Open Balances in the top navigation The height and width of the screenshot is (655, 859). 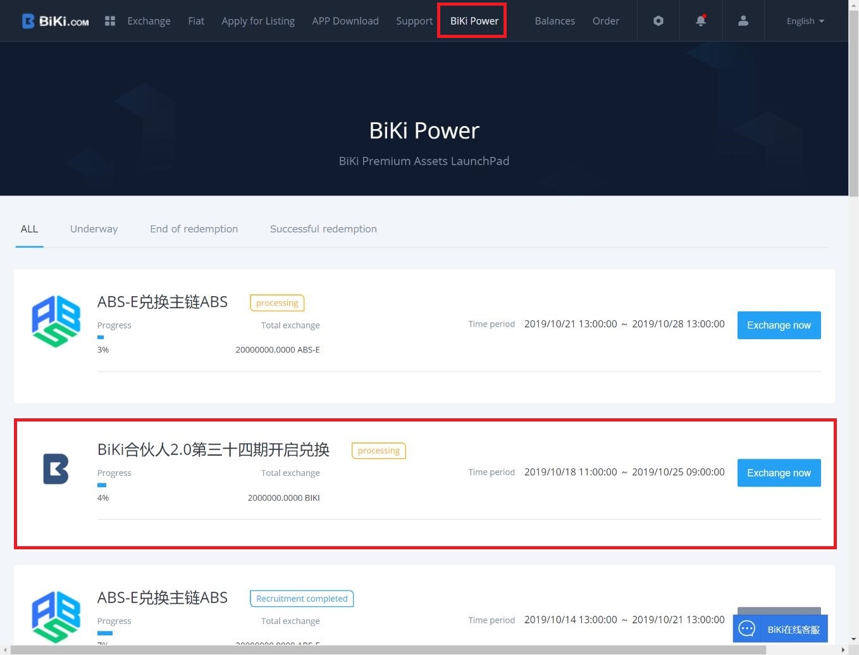(555, 21)
